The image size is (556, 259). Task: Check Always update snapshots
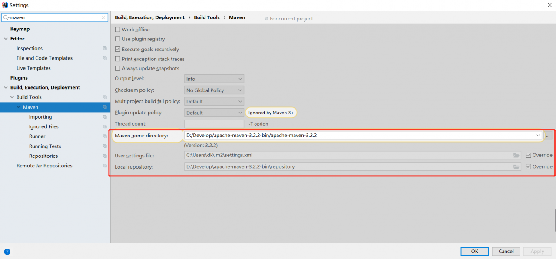(x=117, y=68)
